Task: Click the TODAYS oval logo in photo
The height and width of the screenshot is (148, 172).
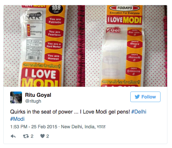Action: click(x=125, y=8)
